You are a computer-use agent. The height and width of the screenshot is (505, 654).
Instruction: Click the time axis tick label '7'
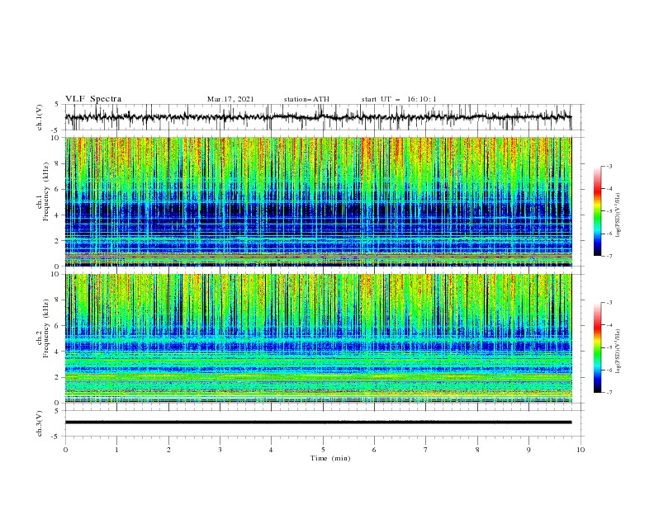pyautogui.click(x=426, y=450)
